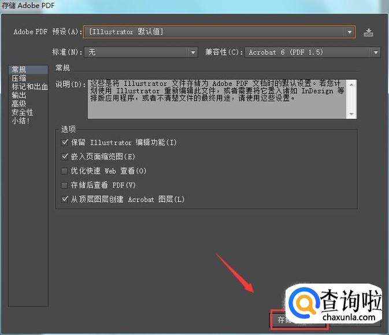Select the 安全性 category
The image size is (389, 335).
point(23,112)
